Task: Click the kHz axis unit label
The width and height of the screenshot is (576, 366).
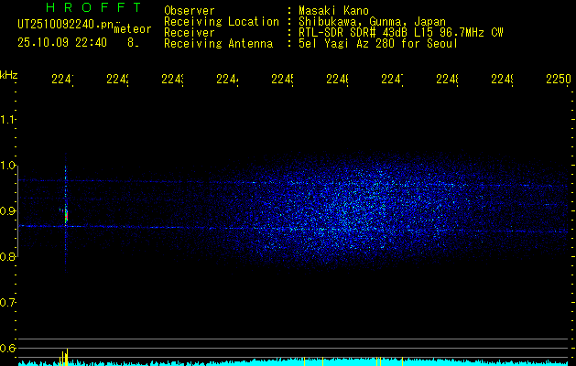Action: point(9,74)
